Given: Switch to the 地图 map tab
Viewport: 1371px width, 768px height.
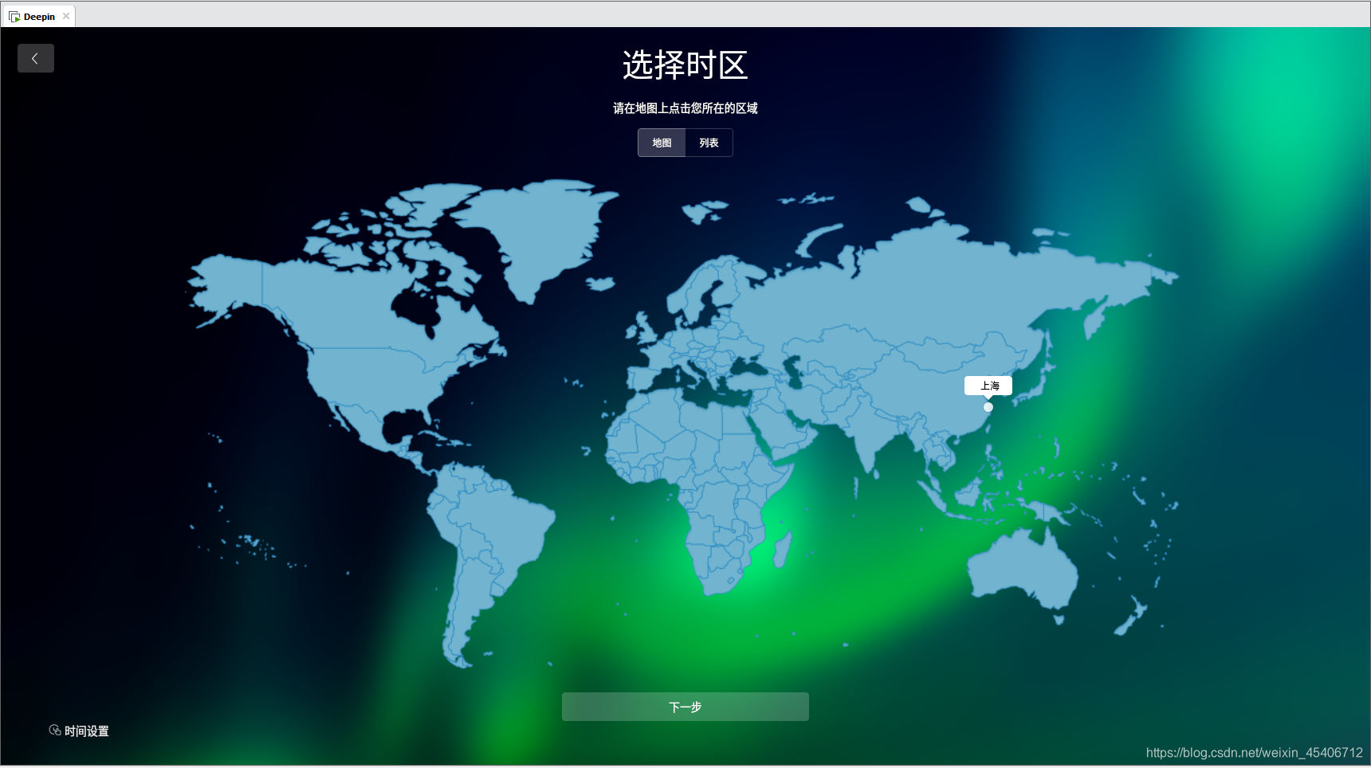Looking at the screenshot, I should (662, 143).
